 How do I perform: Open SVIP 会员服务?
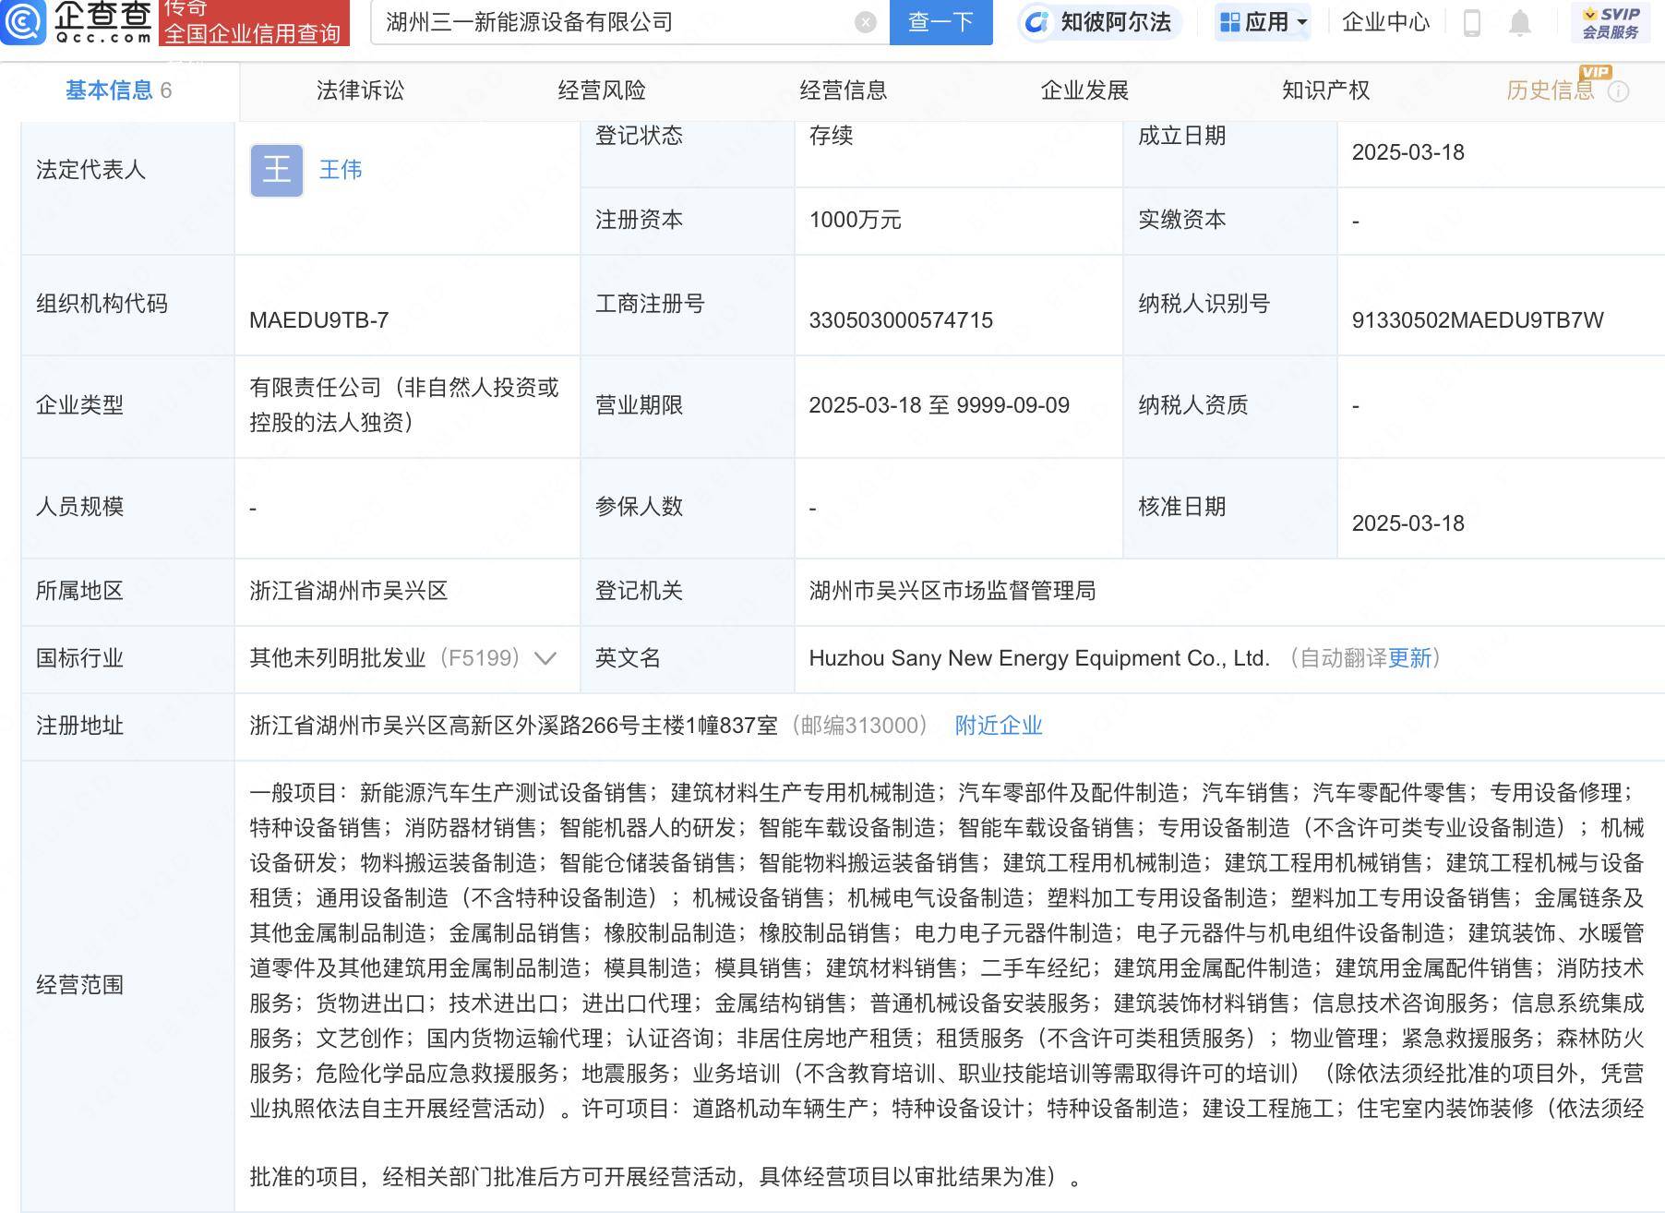coord(1610,22)
